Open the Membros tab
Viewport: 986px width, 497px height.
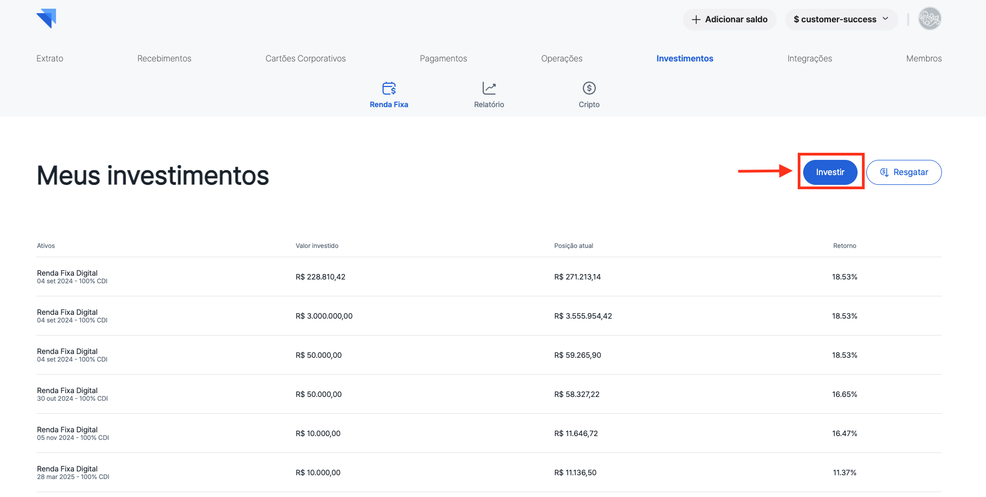(x=923, y=59)
